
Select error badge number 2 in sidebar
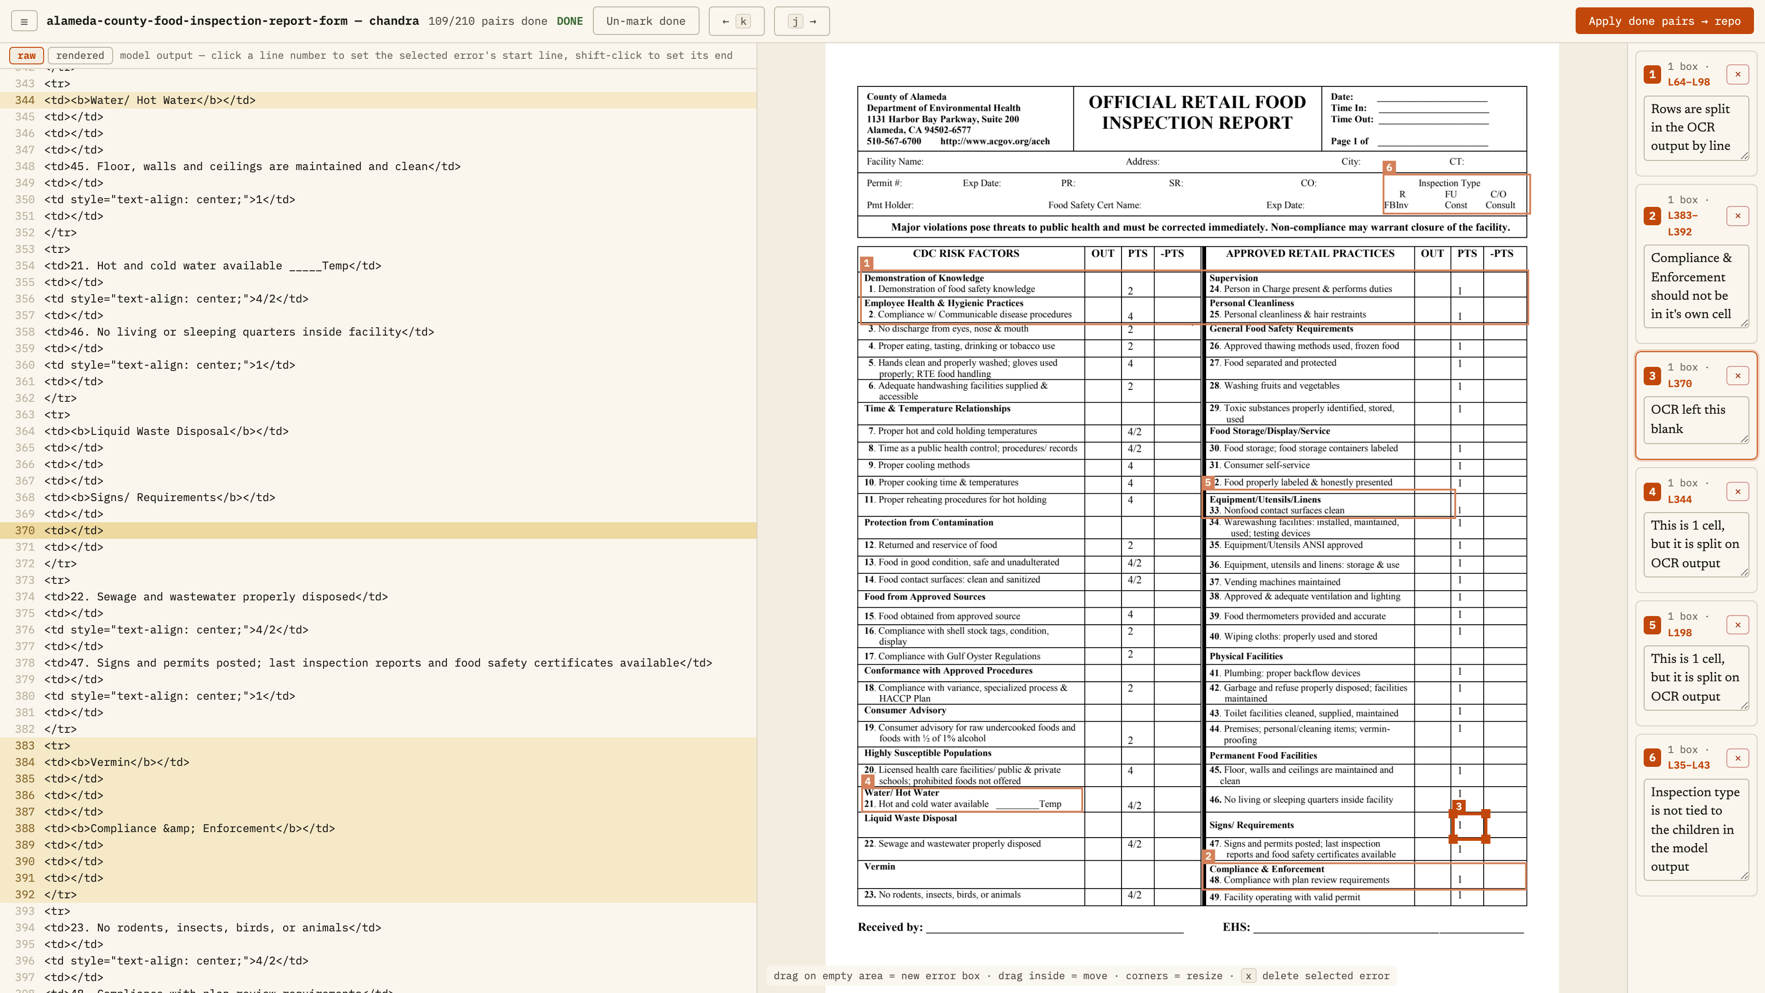point(1652,216)
